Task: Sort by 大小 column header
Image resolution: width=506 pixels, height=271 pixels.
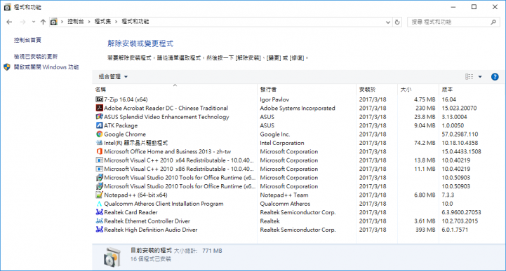Action: click(406, 90)
